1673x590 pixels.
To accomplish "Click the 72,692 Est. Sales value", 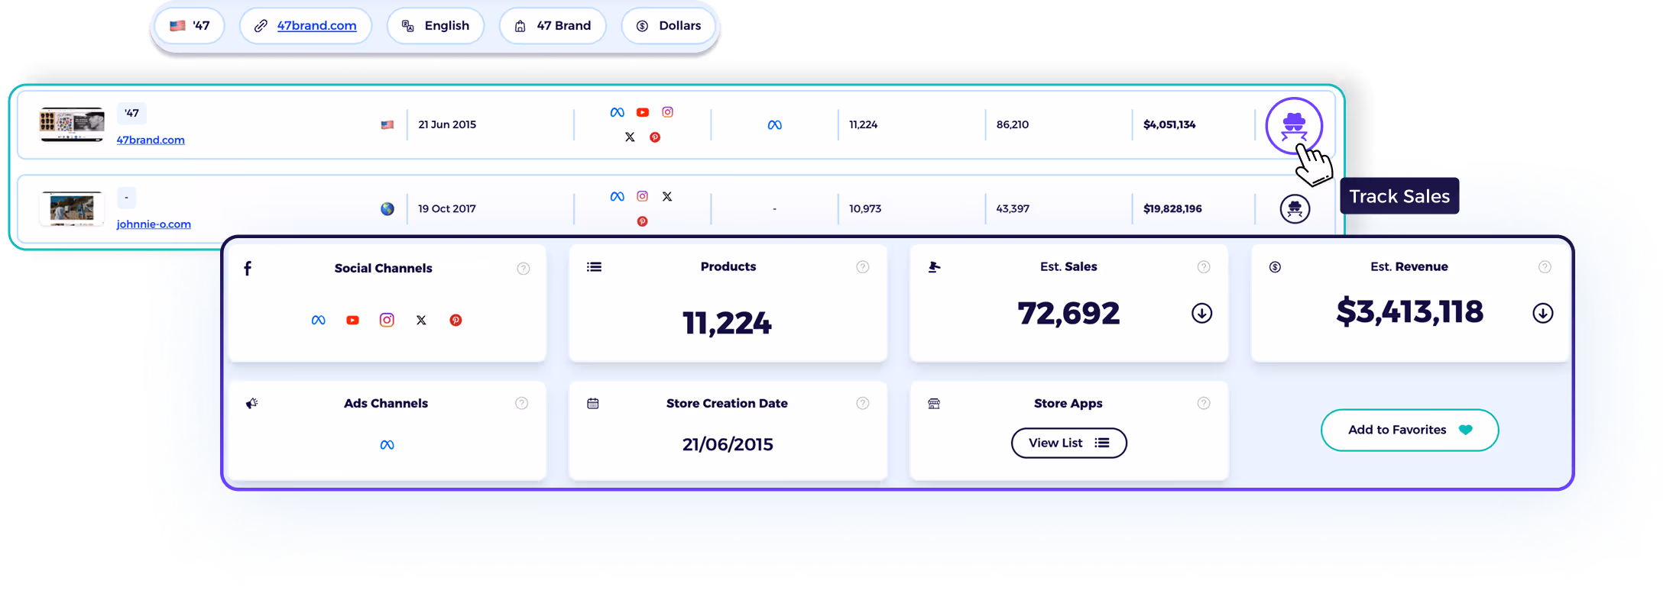I will click(1068, 313).
